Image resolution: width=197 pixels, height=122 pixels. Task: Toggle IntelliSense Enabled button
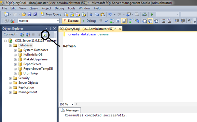[x=124, y=21]
